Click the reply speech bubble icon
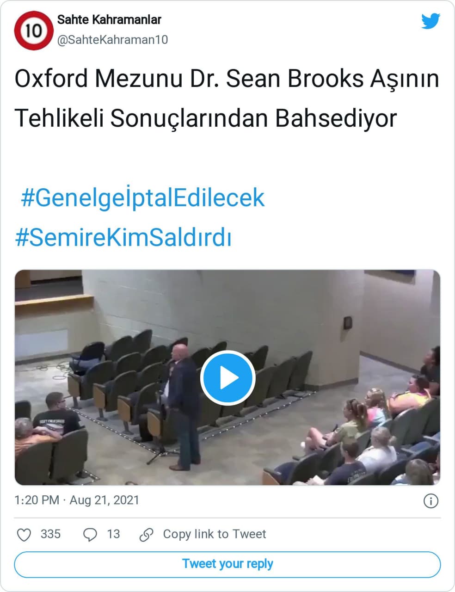455x592 pixels. coord(90,535)
